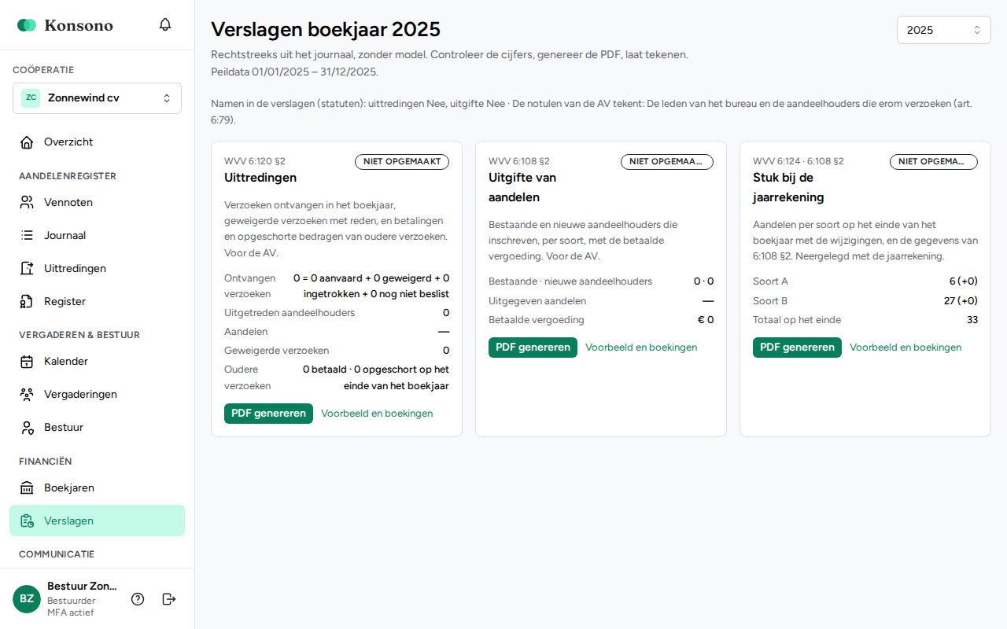Select the Boekjaren menu item
1007x629 pixels.
97,488
